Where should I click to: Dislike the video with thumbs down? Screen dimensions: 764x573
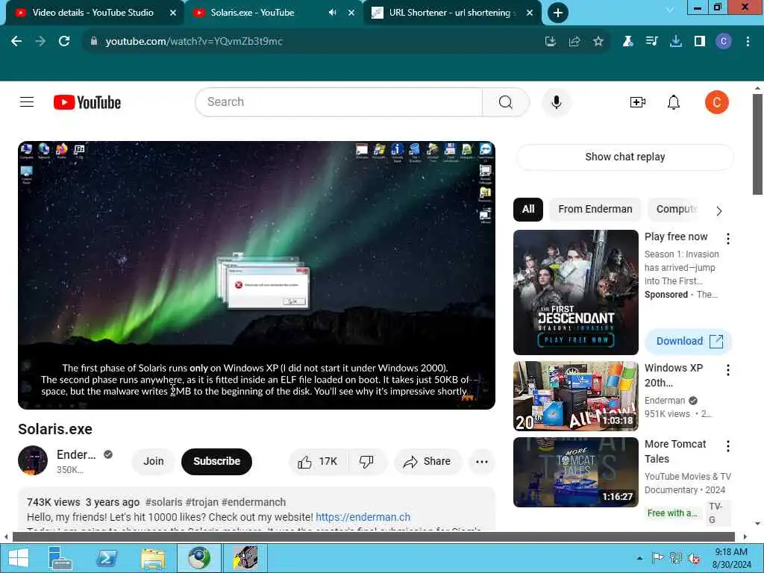(x=366, y=461)
